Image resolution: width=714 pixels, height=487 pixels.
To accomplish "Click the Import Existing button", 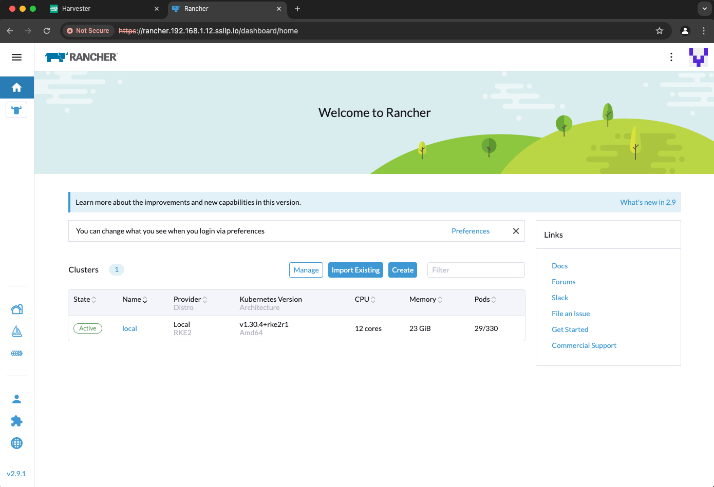I will click(x=355, y=270).
